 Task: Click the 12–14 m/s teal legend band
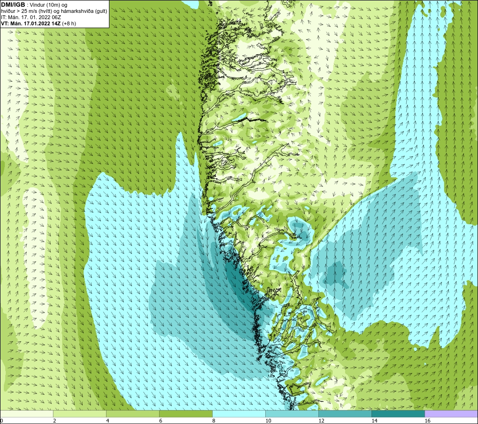[x=345, y=413]
